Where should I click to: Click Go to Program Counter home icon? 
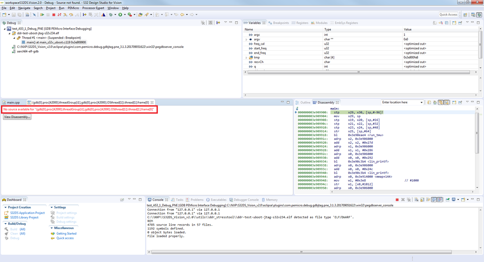click(x=435, y=103)
